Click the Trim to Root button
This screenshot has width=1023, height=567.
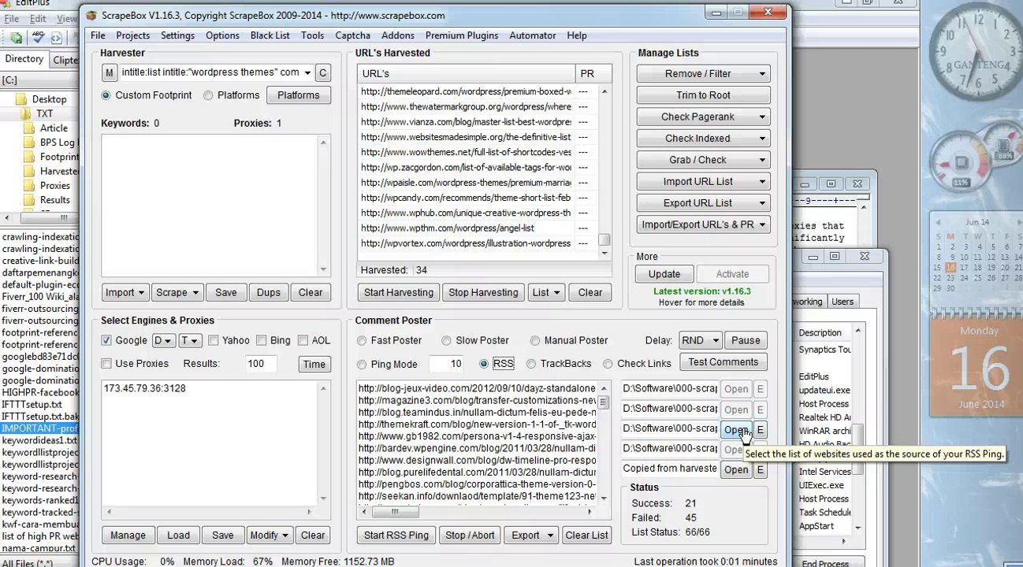[x=703, y=95]
